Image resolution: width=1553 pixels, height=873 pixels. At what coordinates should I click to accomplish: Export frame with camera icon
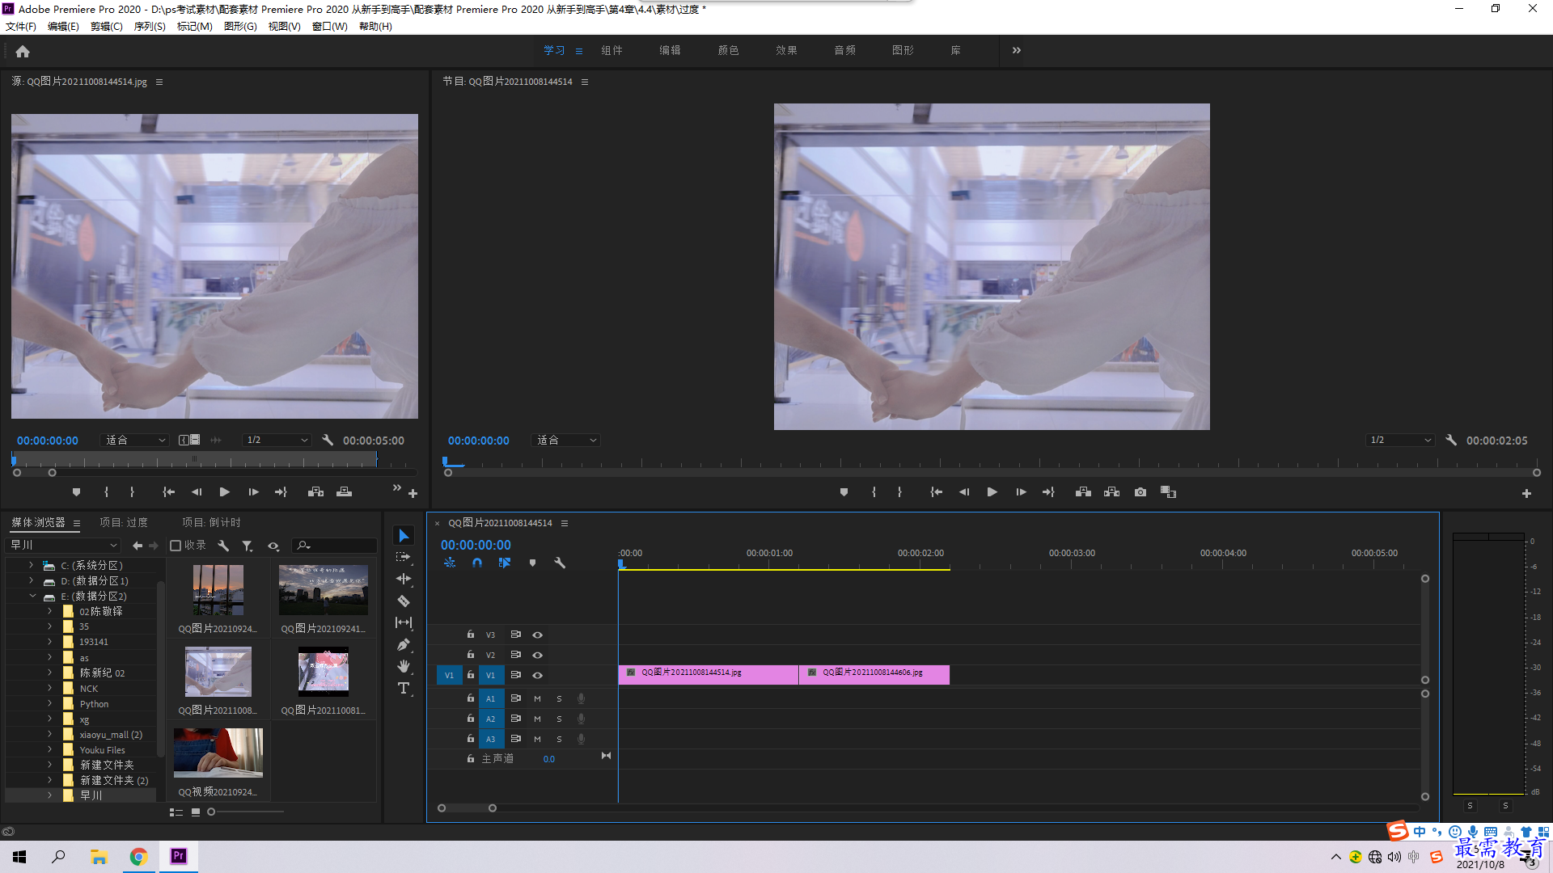tap(1140, 492)
